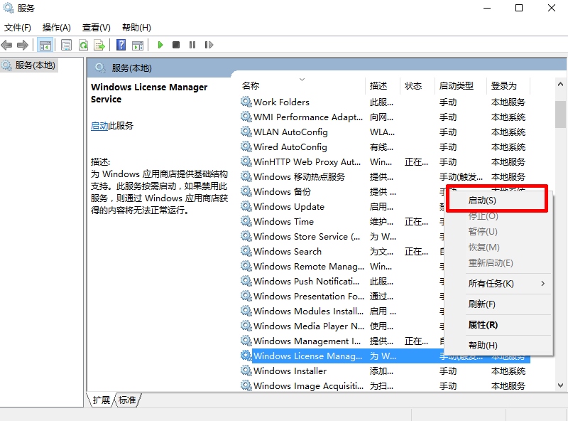Switch to the 标准 tab
Image resolution: width=568 pixels, height=421 pixels.
[126, 400]
